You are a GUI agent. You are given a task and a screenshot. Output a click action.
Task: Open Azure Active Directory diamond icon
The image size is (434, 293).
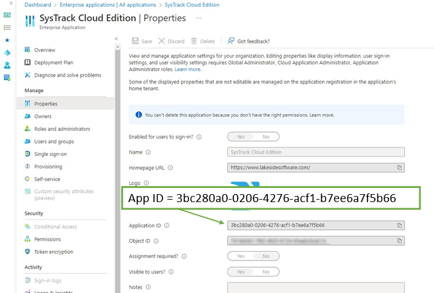pos(7,52)
